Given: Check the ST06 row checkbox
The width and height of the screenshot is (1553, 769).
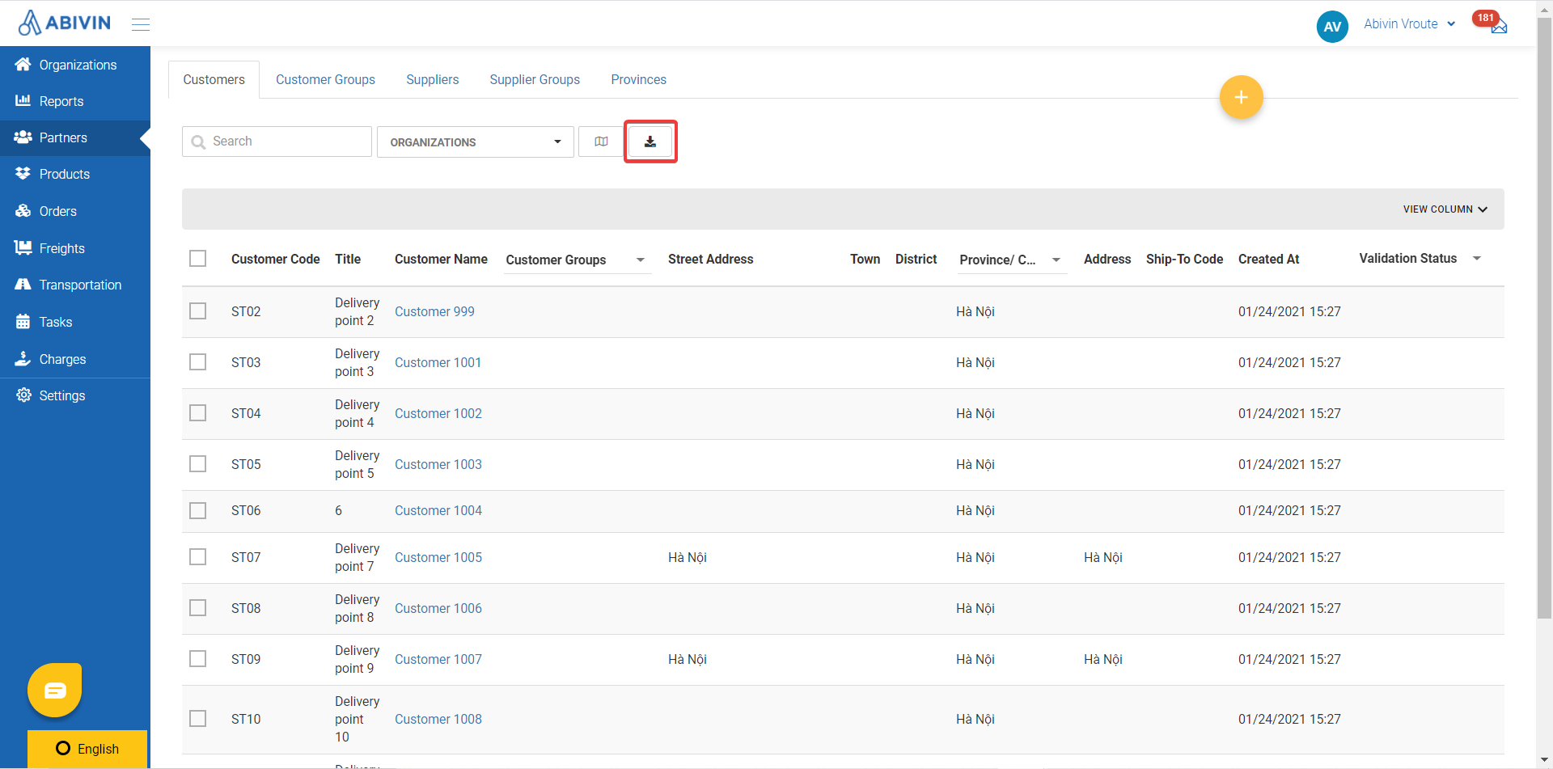Looking at the screenshot, I should pyautogui.click(x=197, y=510).
